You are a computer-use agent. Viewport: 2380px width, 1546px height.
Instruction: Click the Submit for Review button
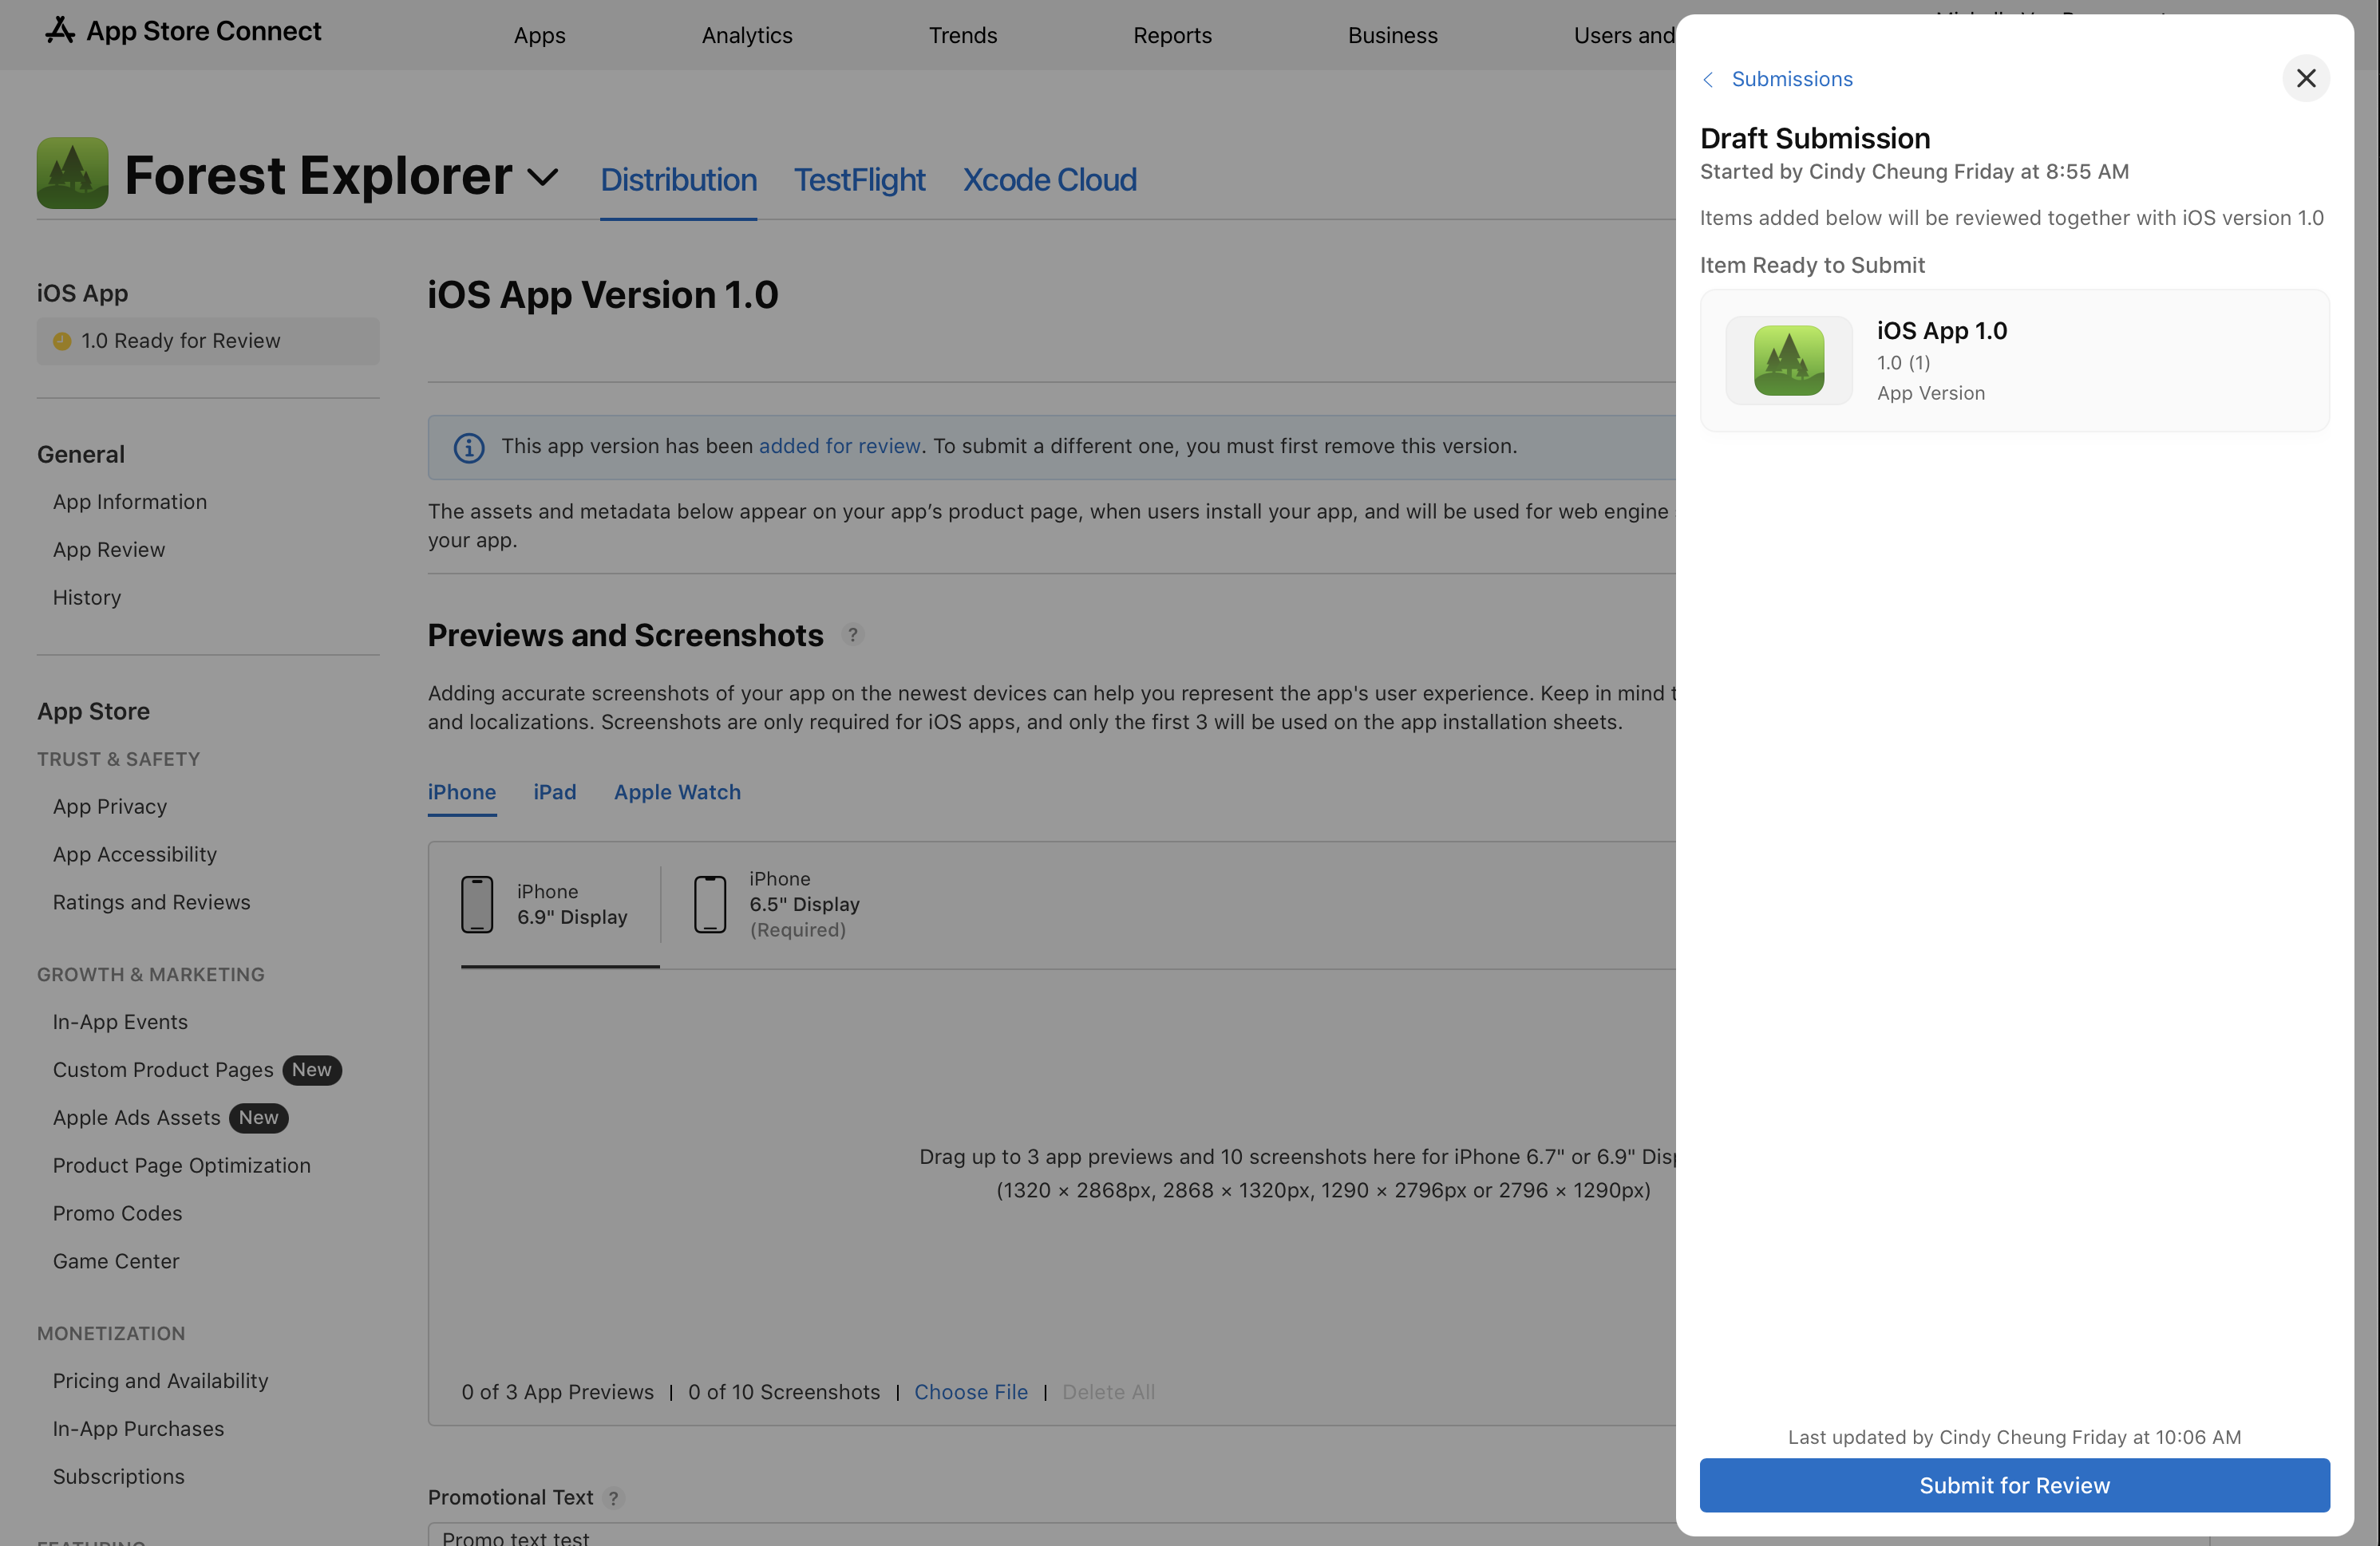pos(2014,1485)
